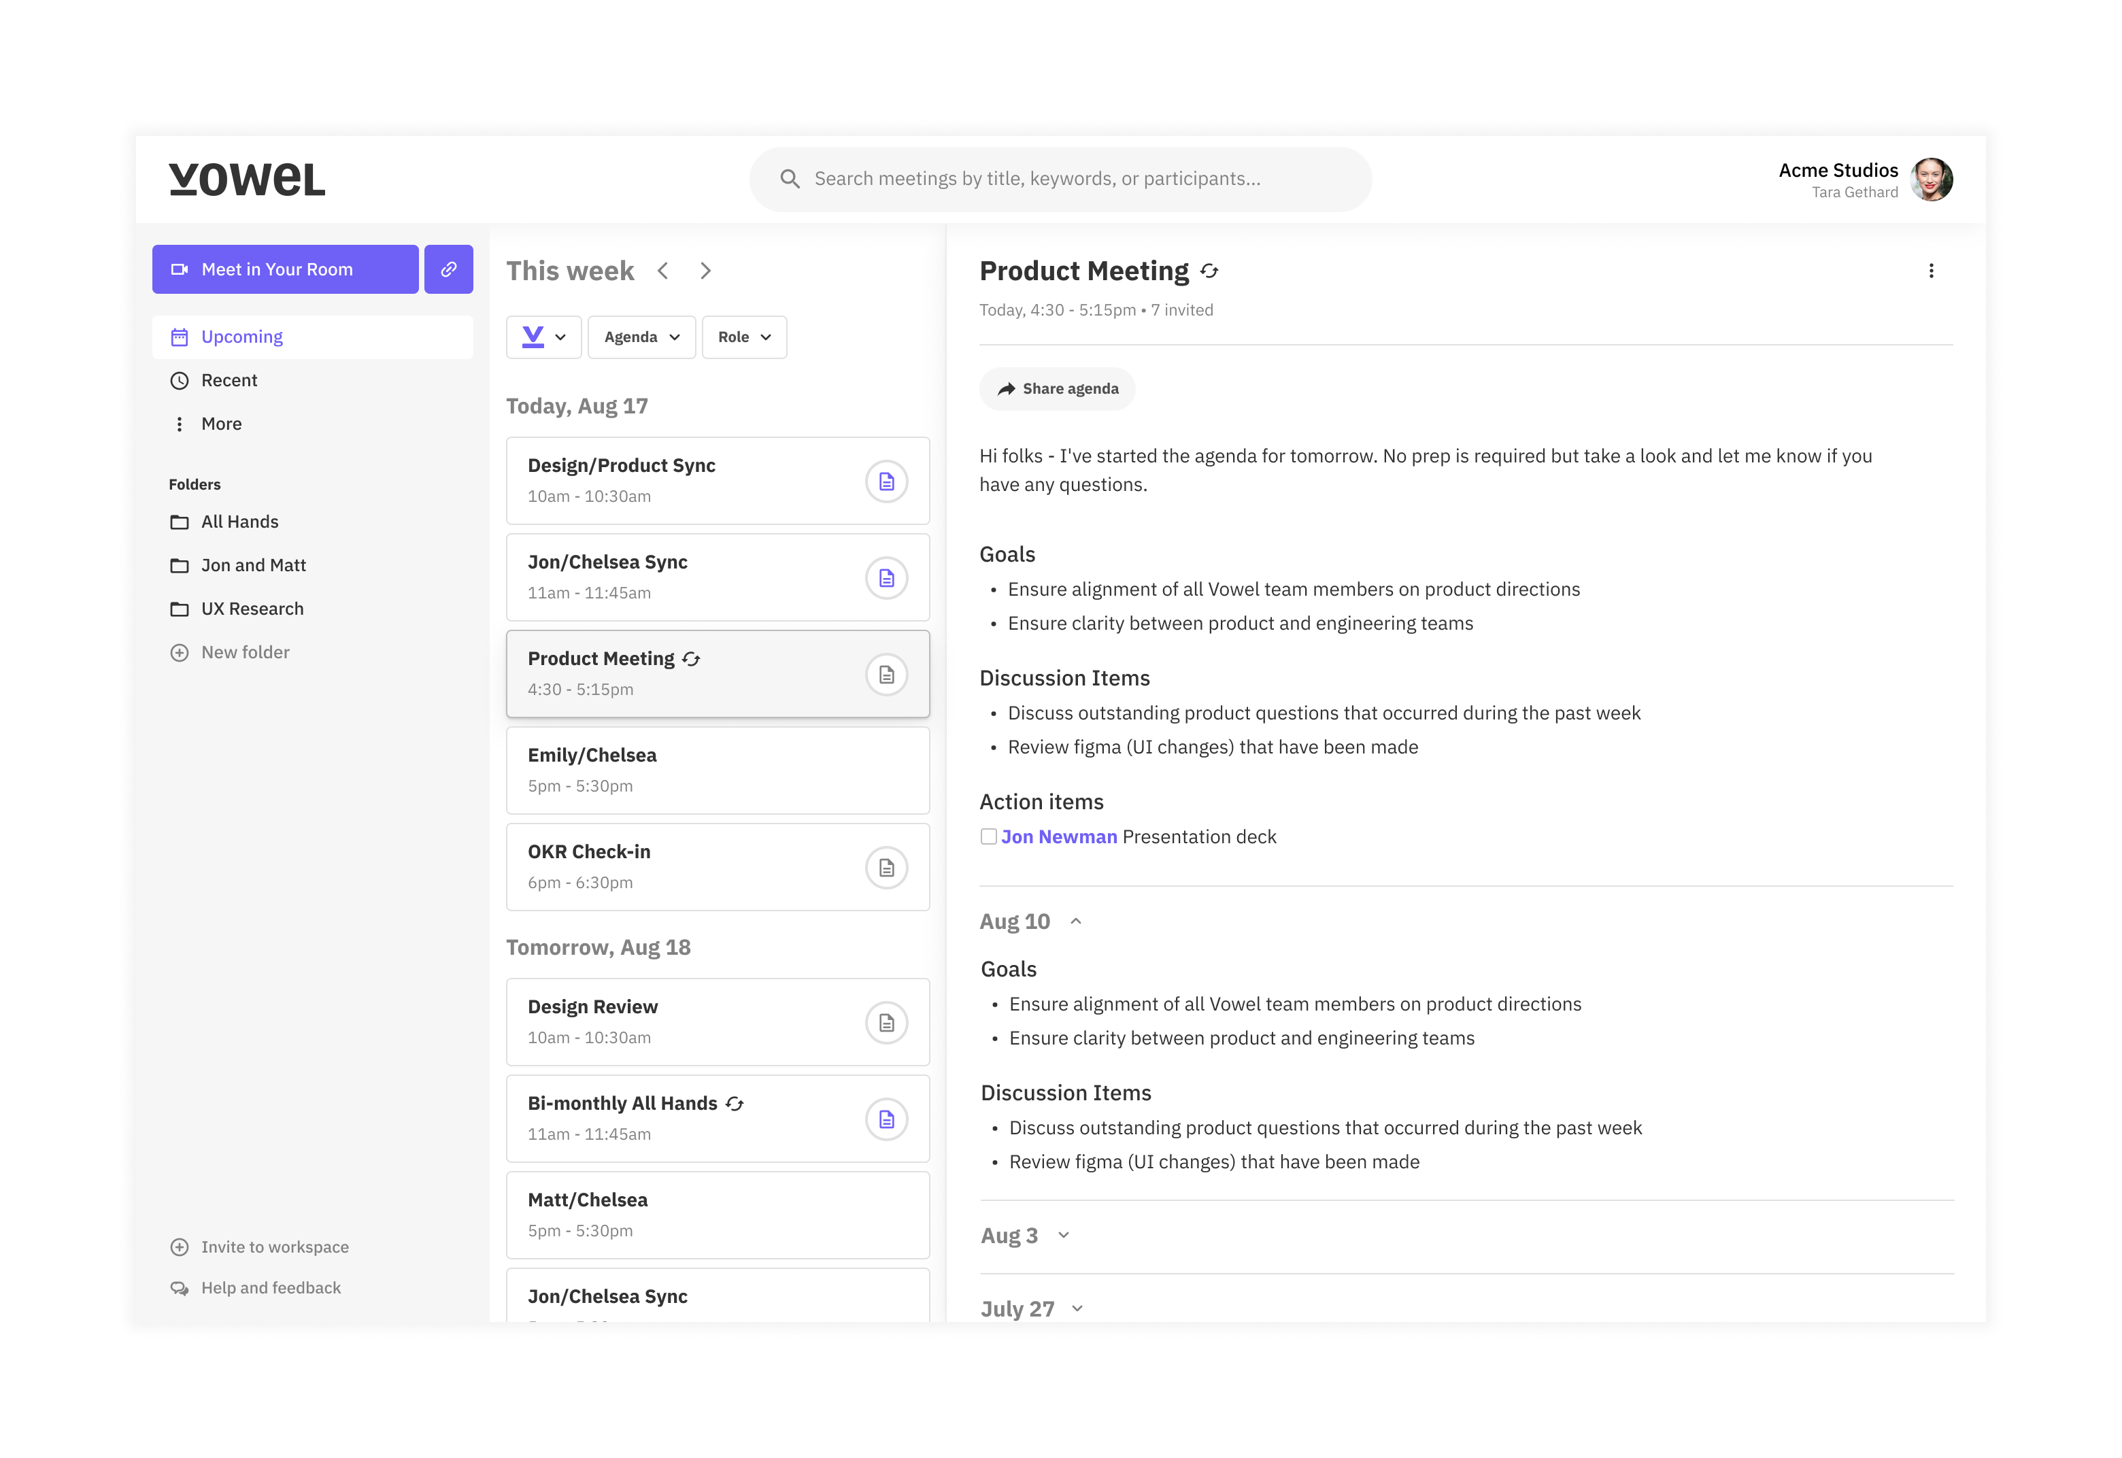Viewport: 2122px width, 1458px height.
Task: Open agenda icon on Design Review card
Action: 886,1023
